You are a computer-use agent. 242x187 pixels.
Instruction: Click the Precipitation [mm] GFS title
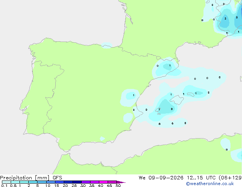31,178
